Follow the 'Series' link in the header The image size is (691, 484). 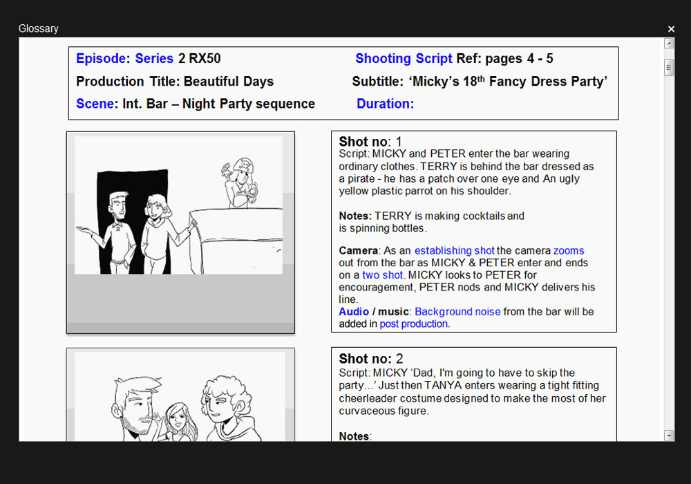point(154,59)
